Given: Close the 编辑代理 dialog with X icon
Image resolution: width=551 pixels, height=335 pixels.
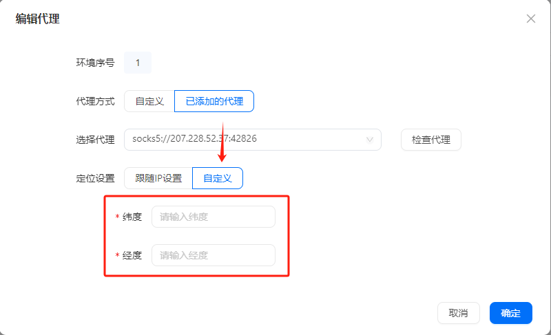Looking at the screenshot, I should tap(531, 19).
